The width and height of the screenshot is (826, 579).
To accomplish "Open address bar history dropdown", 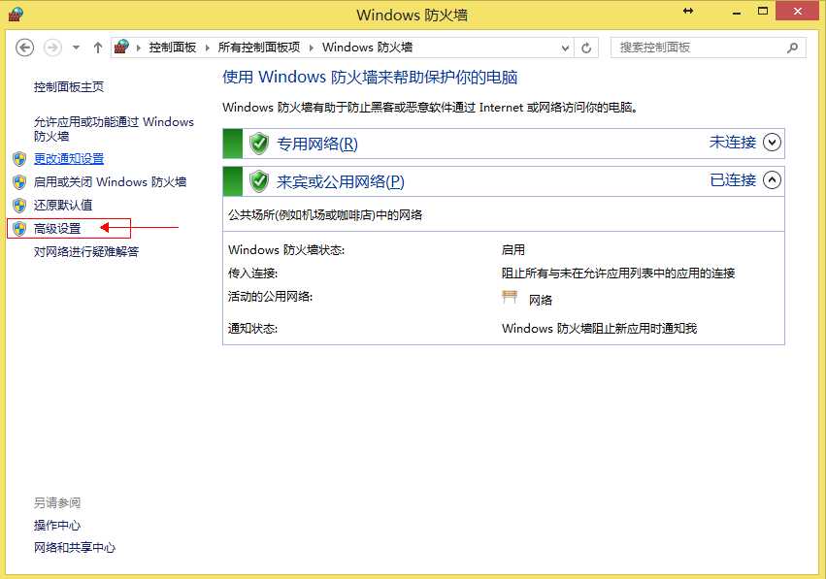I will click(565, 48).
